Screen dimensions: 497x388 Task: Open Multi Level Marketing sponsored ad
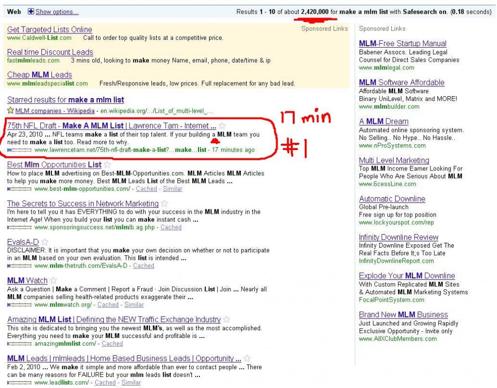(x=394, y=161)
